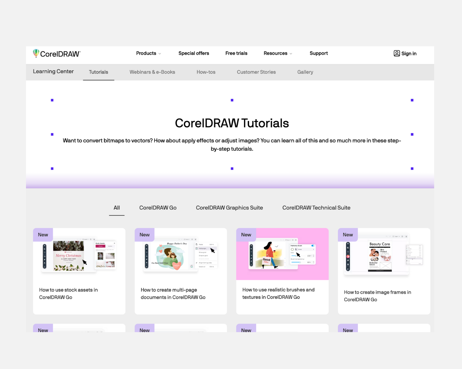Filter by CorelDRAW Graphics Suite
Viewport: 462px width, 369px height.
pyautogui.click(x=229, y=208)
